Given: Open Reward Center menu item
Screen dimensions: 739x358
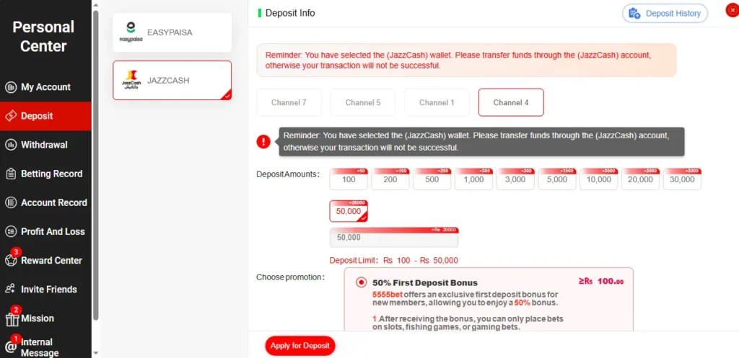Looking at the screenshot, I should [x=45, y=260].
